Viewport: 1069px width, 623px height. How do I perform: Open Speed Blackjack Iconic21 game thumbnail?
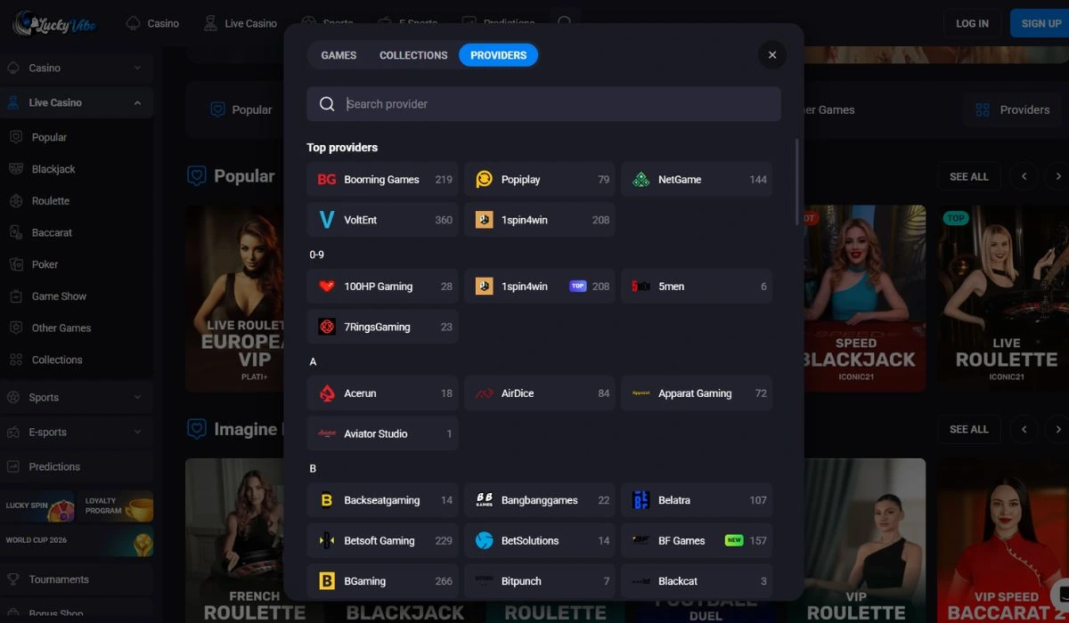point(864,298)
